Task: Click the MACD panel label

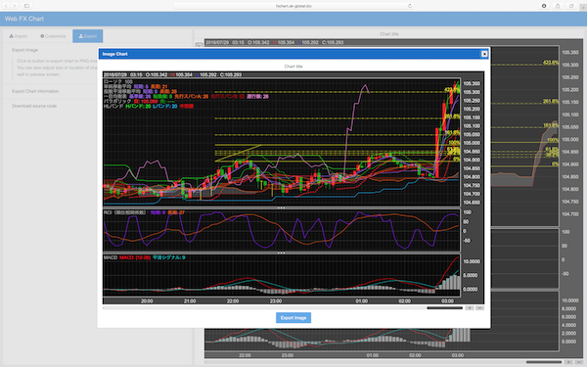Action: pos(111,257)
